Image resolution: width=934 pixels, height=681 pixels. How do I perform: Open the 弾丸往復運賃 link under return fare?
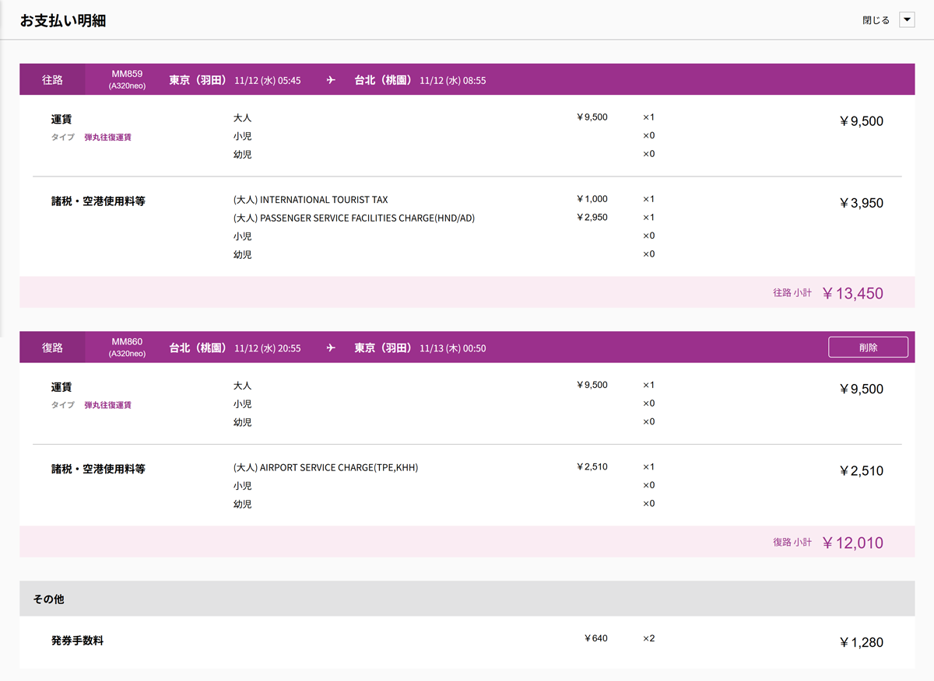pos(107,405)
